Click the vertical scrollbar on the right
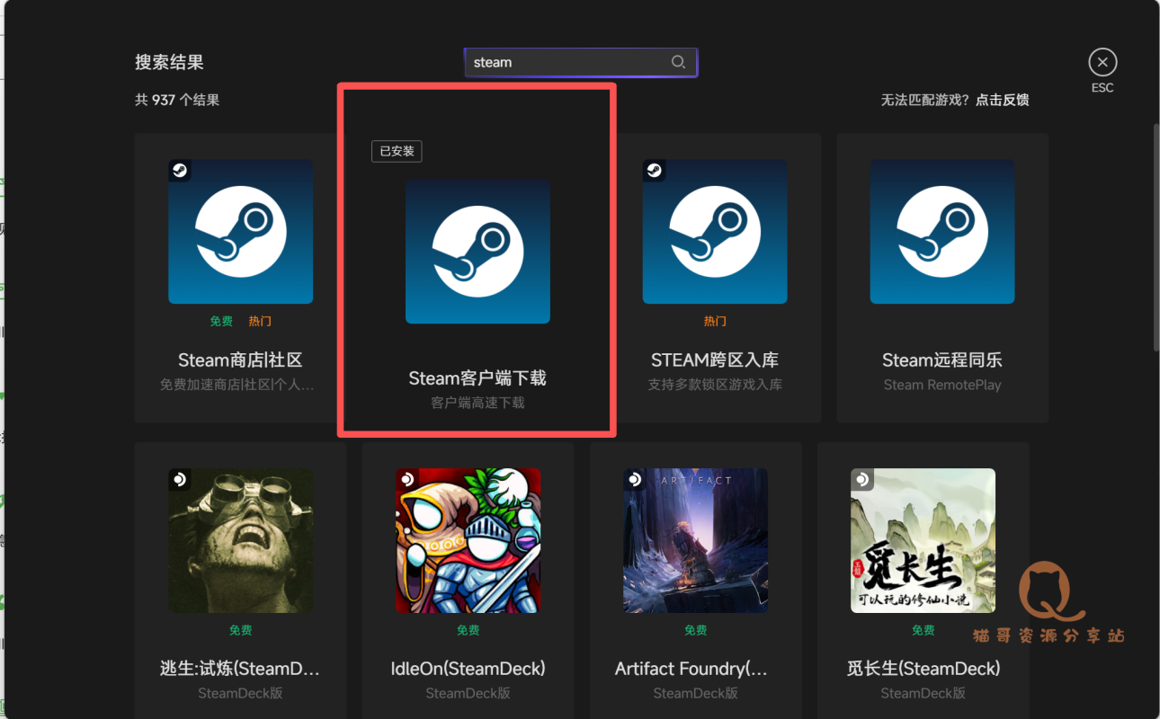 click(x=1156, y=237)
